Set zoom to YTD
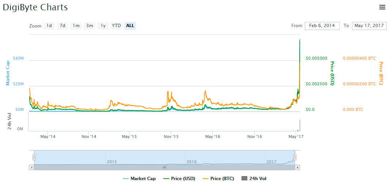The width and height of the screenshot is (390, 183). (116, 26)
